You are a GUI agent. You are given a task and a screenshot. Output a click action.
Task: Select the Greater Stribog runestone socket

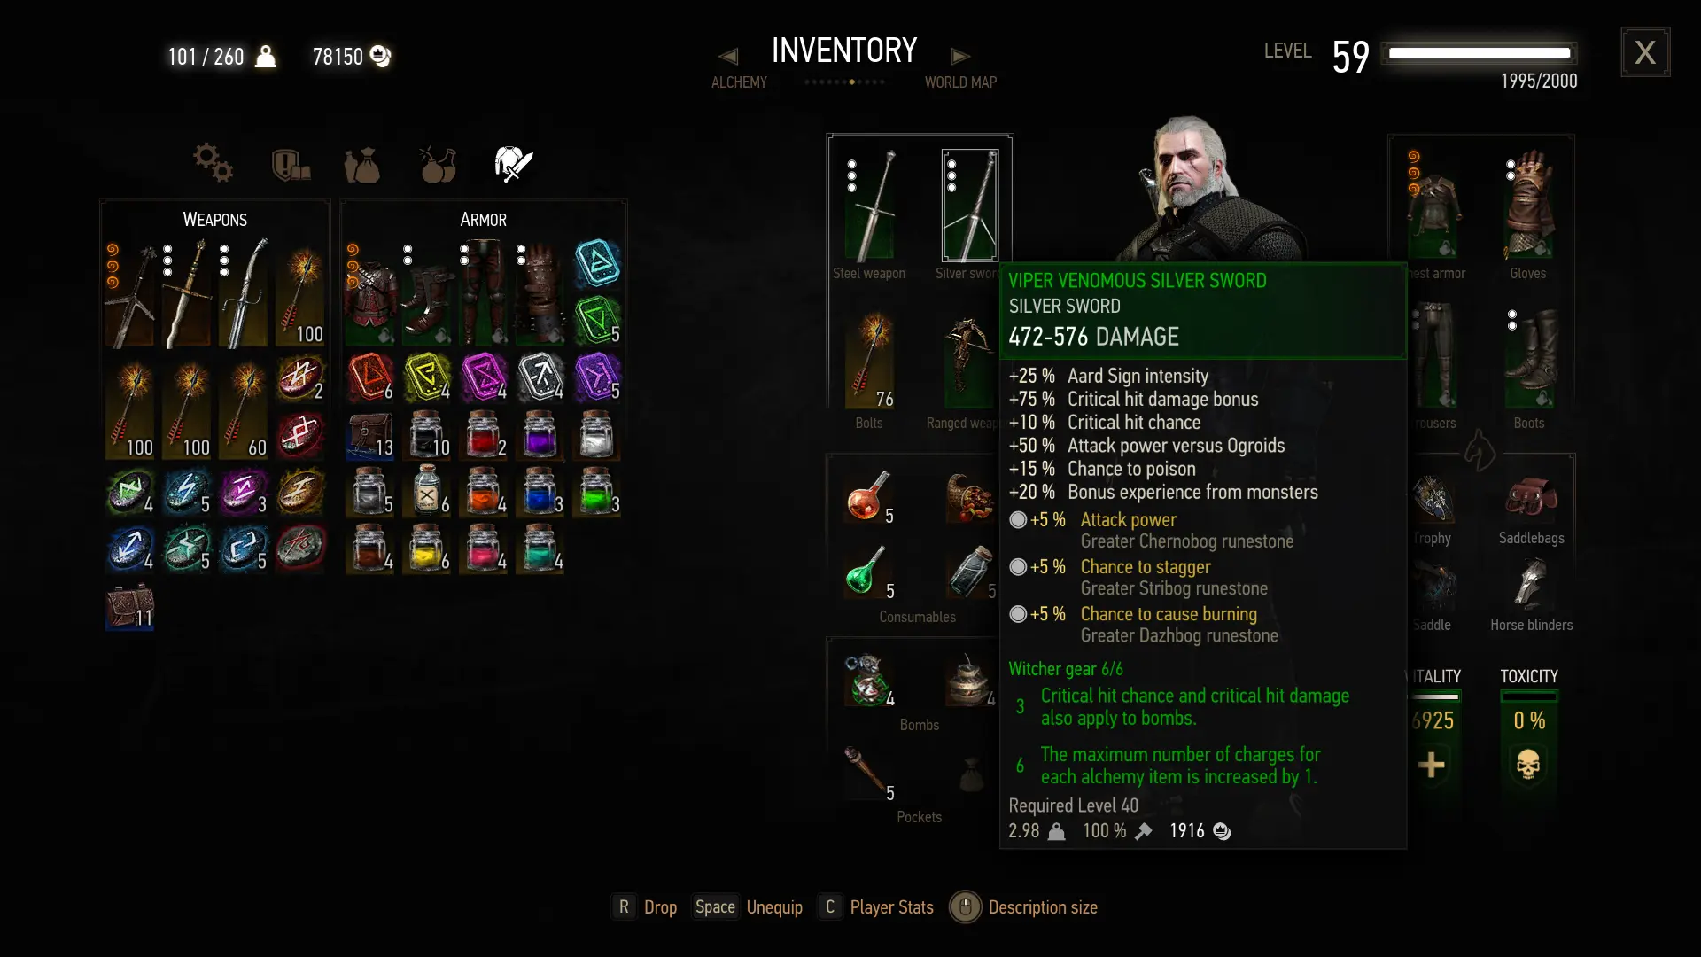pyautogui.click(x=1018, y=567)
